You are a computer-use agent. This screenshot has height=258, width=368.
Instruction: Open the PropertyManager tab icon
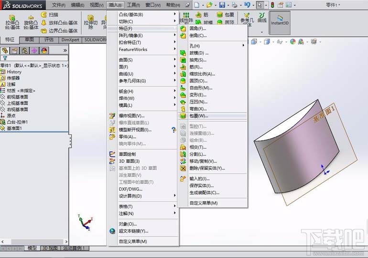click(14, 51)
